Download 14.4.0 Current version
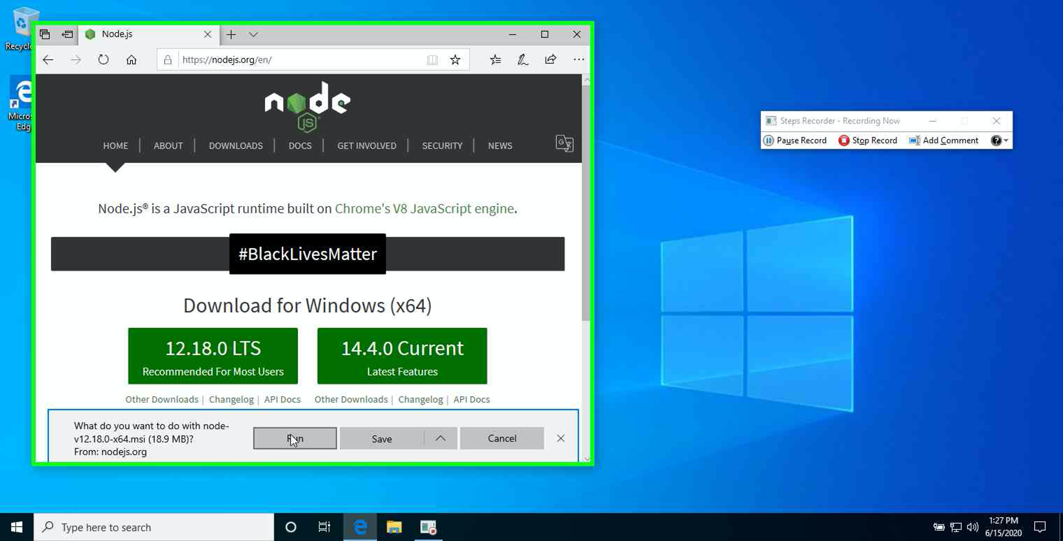Viewport: 1063px width, 541px height. coord(402,356)
